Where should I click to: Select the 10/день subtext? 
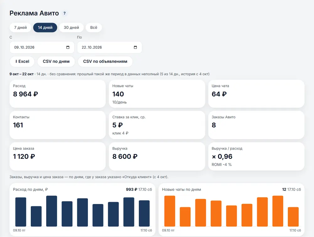(120, 102)
